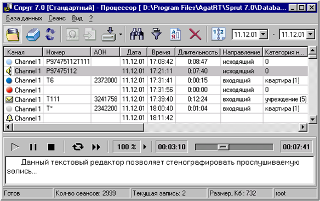Click the blue card-file archive icon

(x=33, y=35)
